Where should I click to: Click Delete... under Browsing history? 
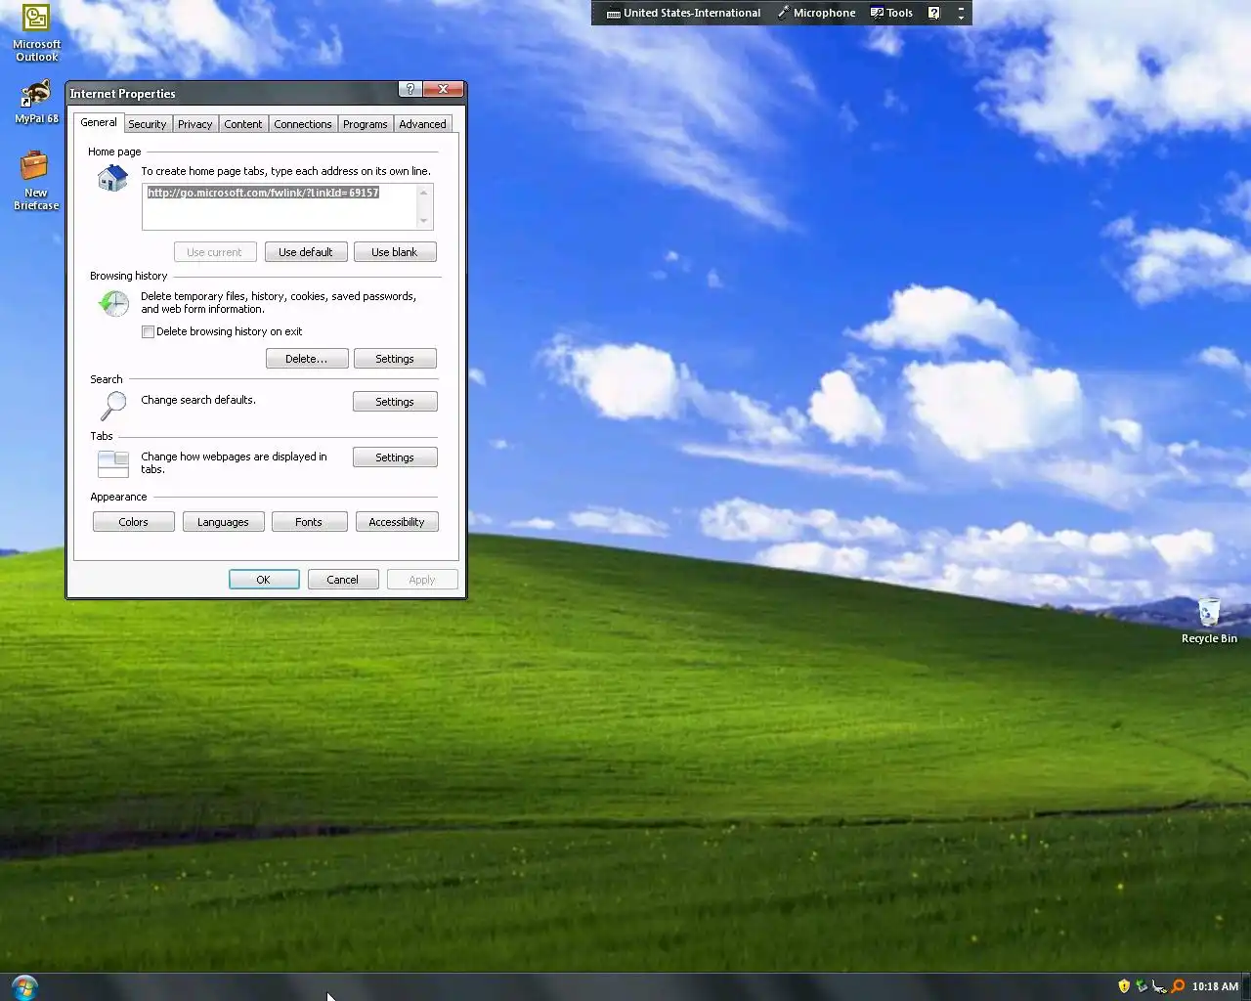tap(307, 359)
